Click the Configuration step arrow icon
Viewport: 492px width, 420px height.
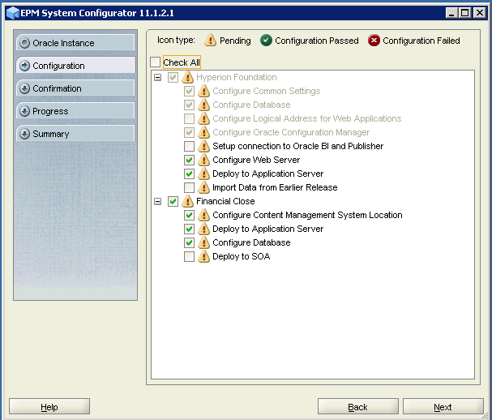tap(24, 66)
